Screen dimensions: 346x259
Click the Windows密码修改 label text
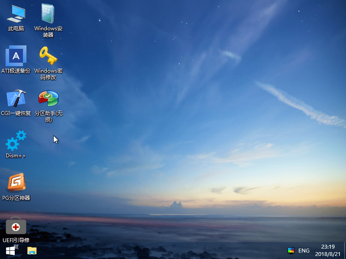pyautogui.click(x=49, y=74)
